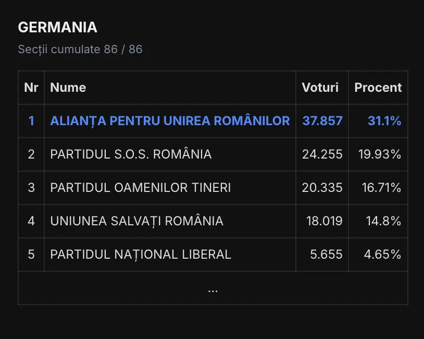Select ALIANȚA PENTRU UNIREA ROMÂNILOR party name
Screen dimensions: 424x339
click(170, 121)
